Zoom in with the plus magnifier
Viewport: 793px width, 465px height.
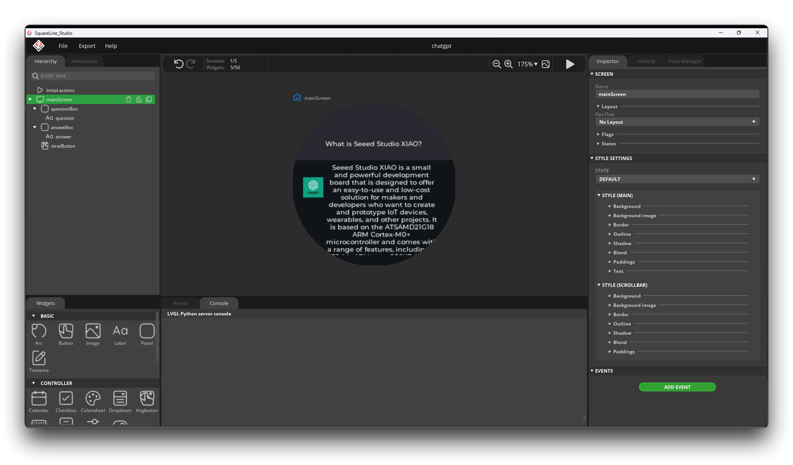point(509,64)
